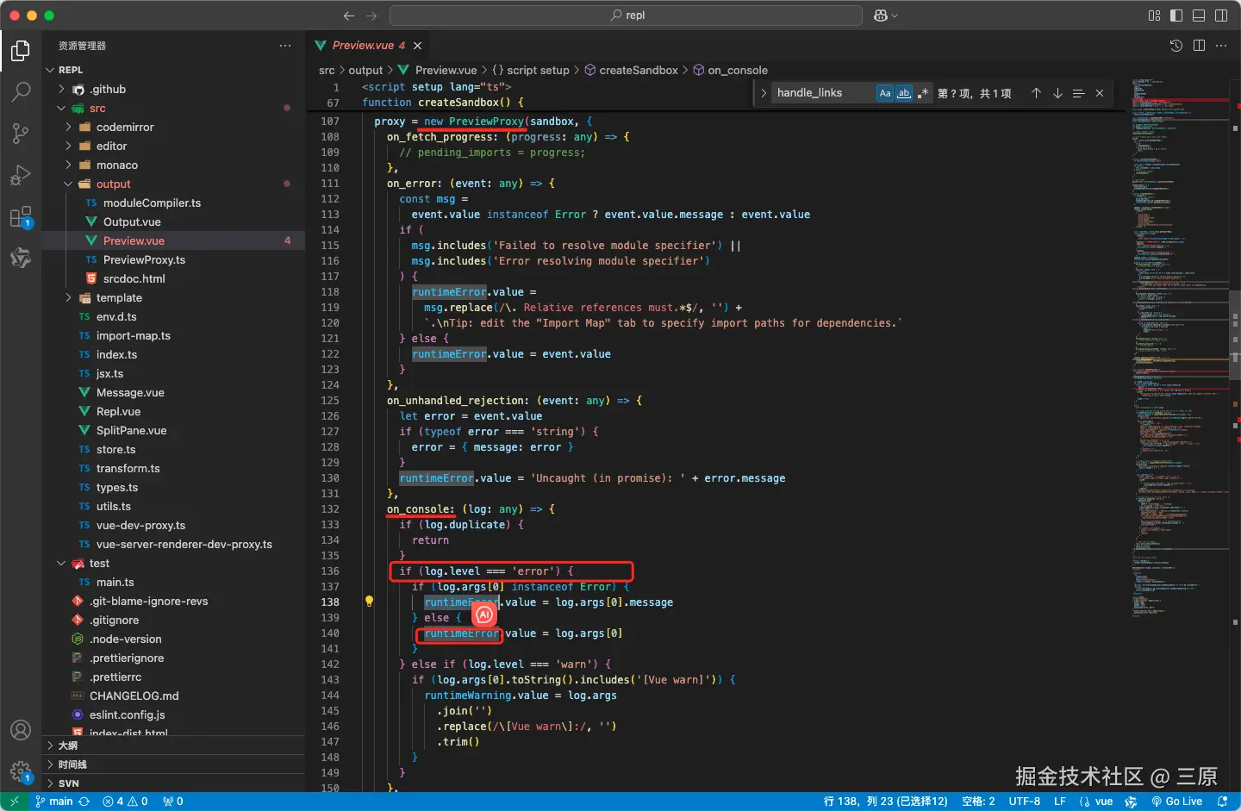The height and width of the screenshot is (811, 1241).
Task: Select the Preview.vue editor tab
Action: (x=362, y=46)
